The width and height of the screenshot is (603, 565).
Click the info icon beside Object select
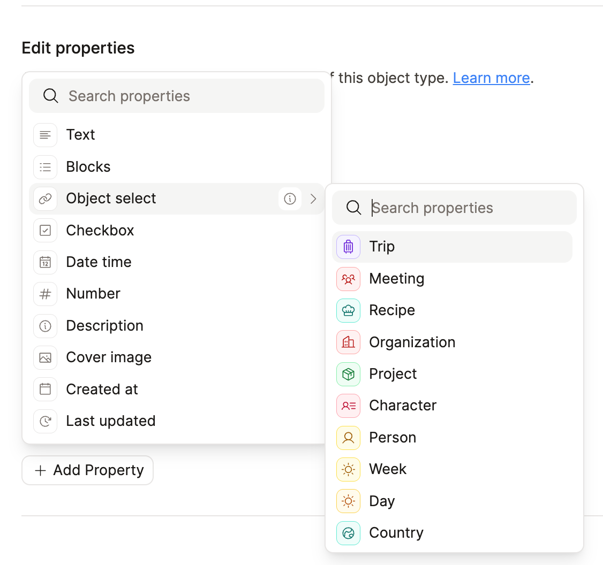[x=290, y=199]
